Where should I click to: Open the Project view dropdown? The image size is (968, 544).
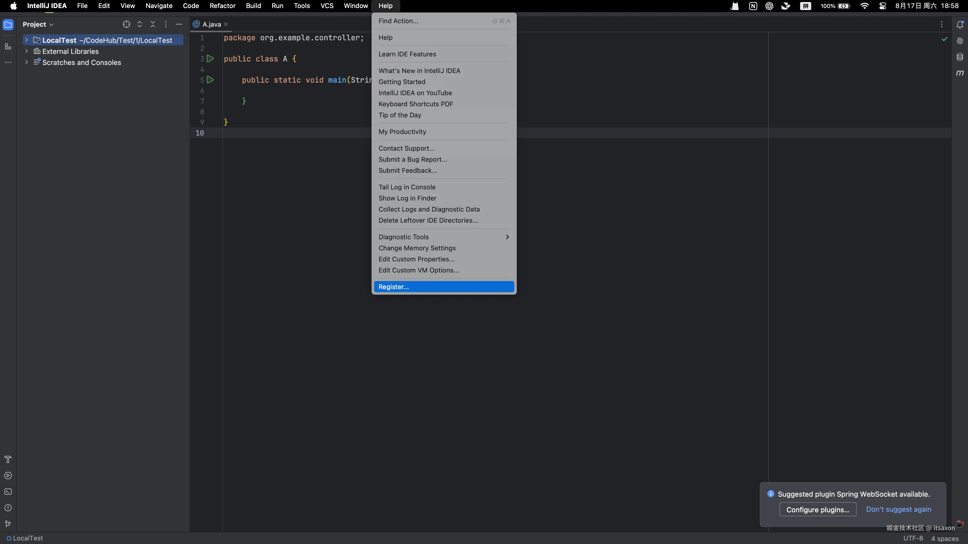pos(38,24)
